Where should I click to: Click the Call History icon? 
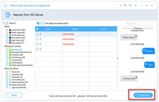pos(10,57)
